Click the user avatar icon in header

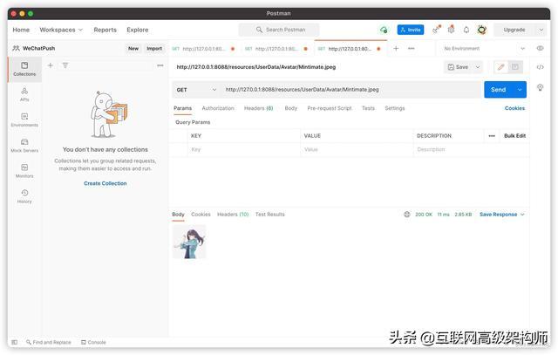pyautogui.click(x=482, y=30)
